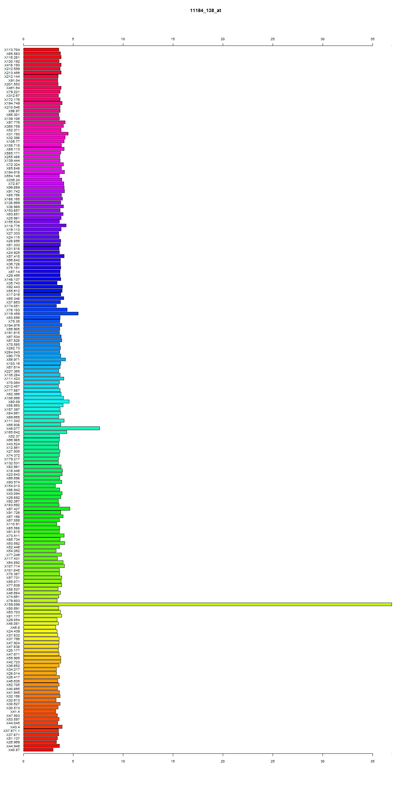Click the 'X194.749' row label
Image resolution: width=402 pixels, height=804 pixels.
12,103
